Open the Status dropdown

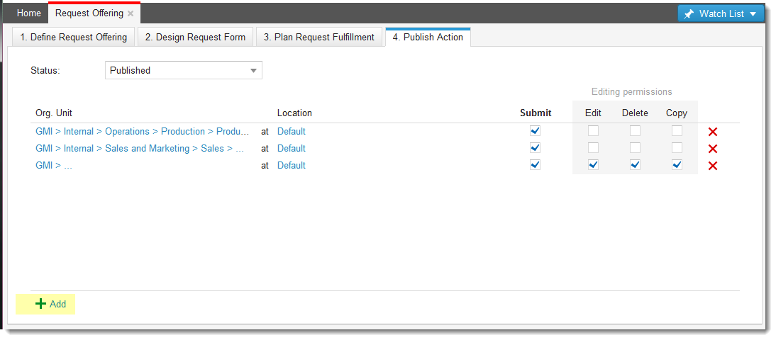[253, 70]
